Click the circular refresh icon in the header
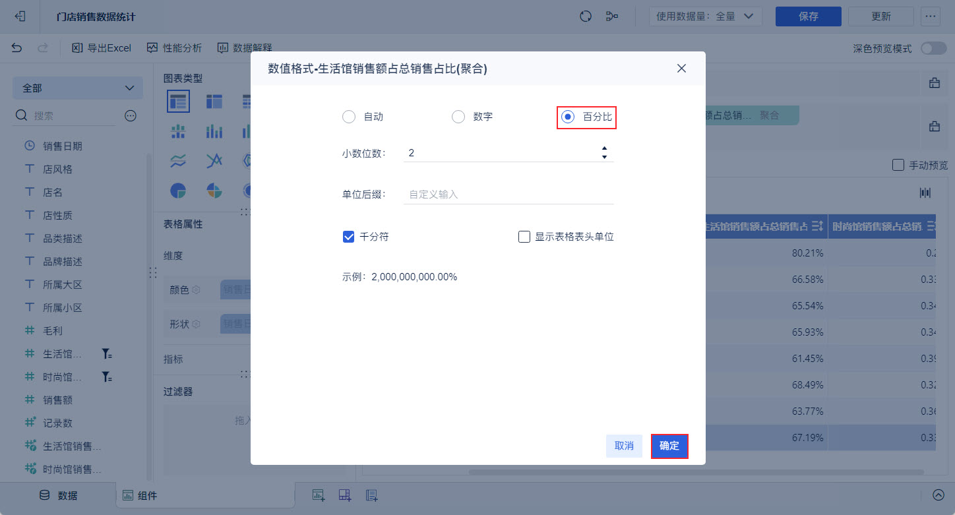This screenshot has width=955, height=515. click(x=585, y=16)
